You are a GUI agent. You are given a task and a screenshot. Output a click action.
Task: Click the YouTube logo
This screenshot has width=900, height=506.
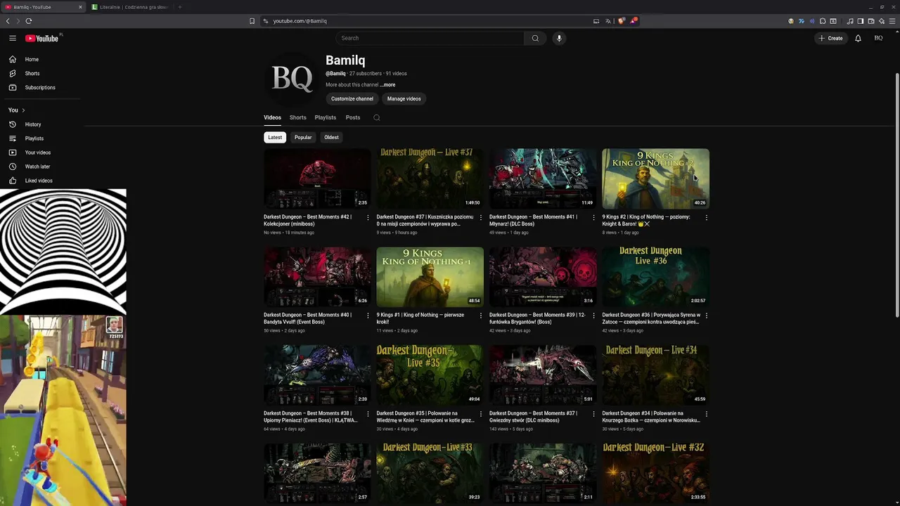pyautogui.click(x=42, y=38)
